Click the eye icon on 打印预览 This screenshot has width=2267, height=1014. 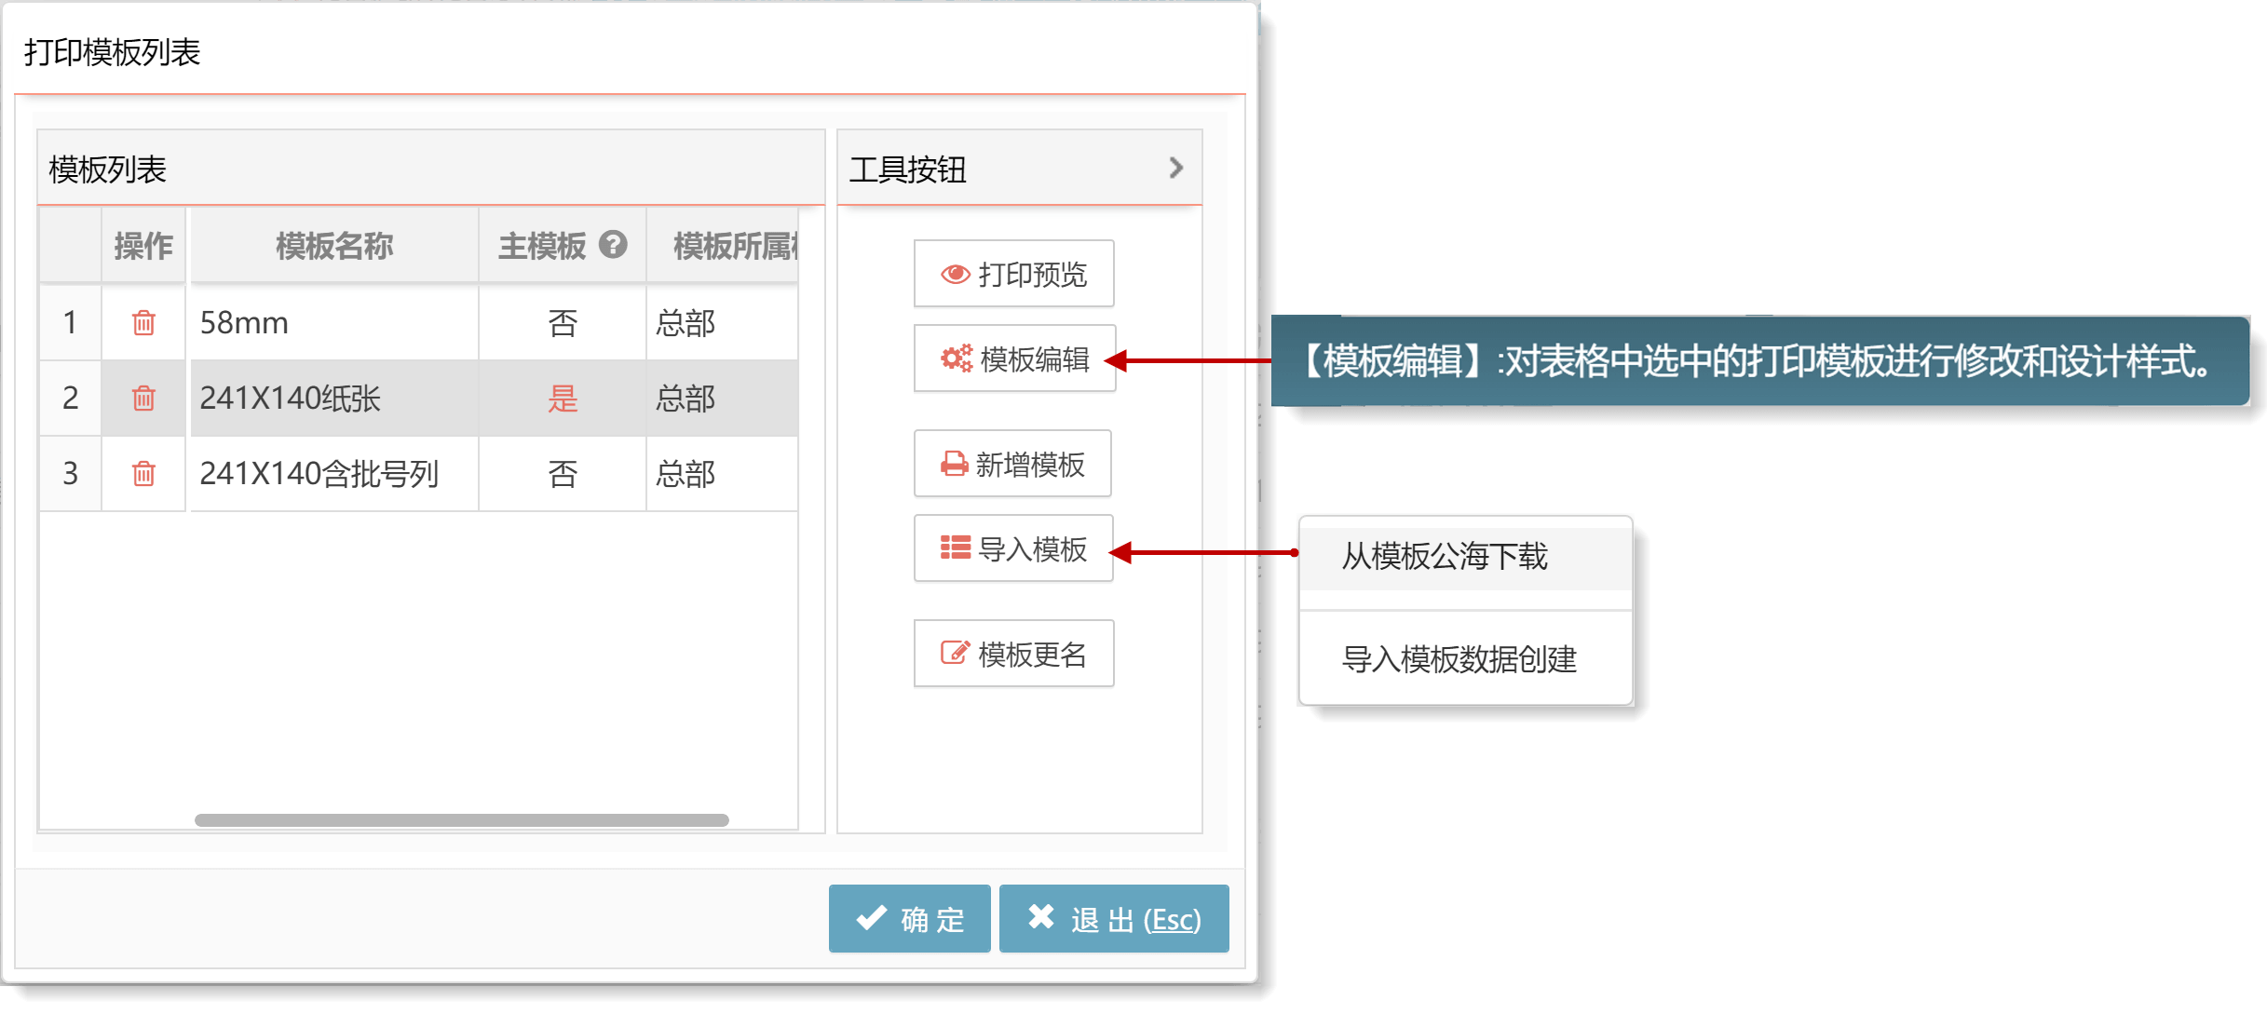955,274
